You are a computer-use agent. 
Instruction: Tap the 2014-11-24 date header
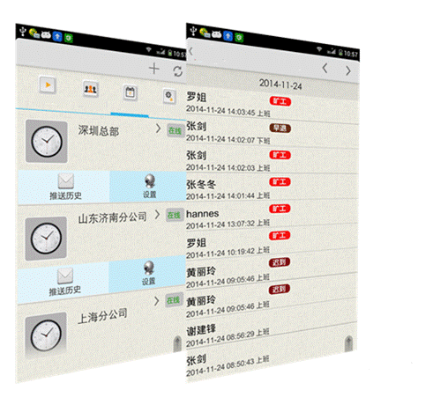tap(280, 85)
